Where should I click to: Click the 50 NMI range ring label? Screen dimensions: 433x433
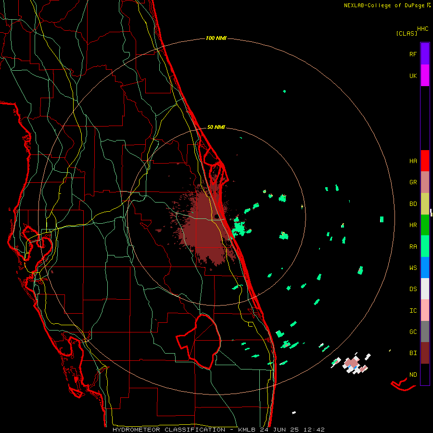[216, 127]
